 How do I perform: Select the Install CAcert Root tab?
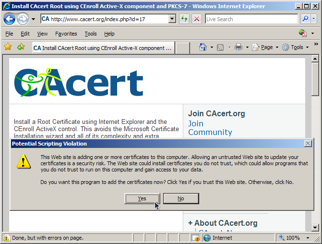(103, 48)
